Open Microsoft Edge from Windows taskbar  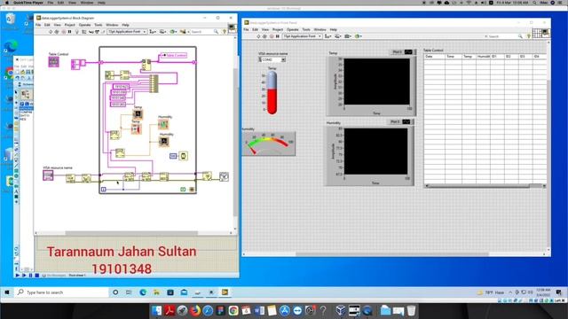(x=143, y=292)
